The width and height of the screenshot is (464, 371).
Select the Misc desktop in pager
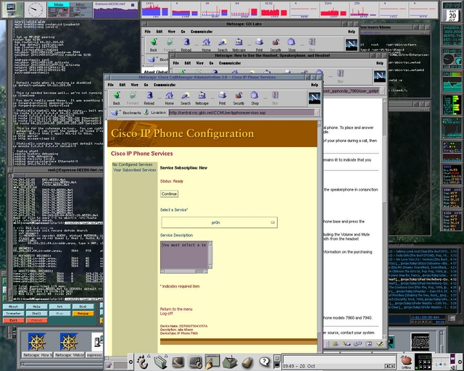pos(80,10)
